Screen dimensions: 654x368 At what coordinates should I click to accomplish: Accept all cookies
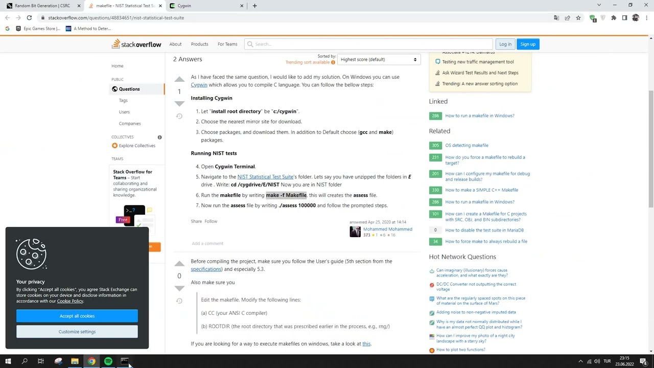[x=77, y=316]
